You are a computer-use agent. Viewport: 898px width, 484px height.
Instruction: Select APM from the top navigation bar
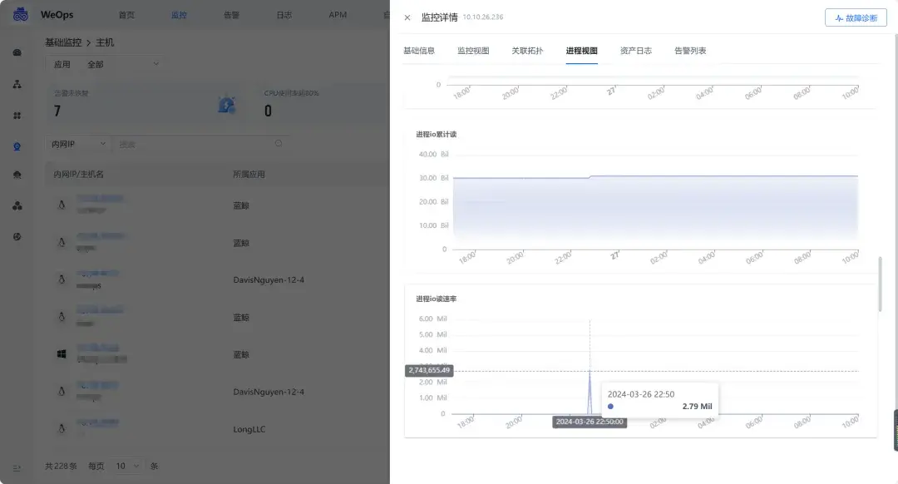click(337, 14)
